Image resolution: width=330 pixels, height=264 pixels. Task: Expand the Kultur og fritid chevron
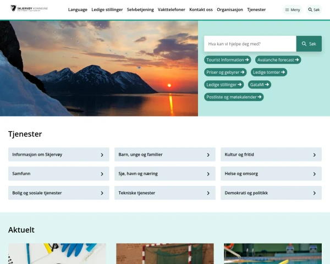click(314, 155)
